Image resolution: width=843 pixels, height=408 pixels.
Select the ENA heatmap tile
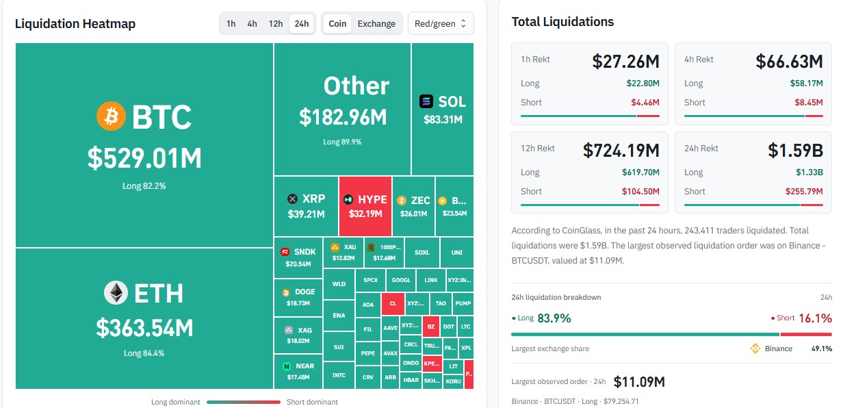[339, 316]
